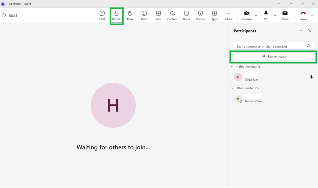This screenshot has height=188, width=318.
Task: Turn on the Camera
Action: (247, 15)
